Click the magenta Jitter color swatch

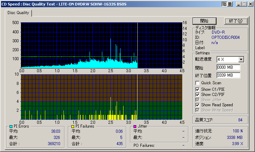click(x=135, y=127)
